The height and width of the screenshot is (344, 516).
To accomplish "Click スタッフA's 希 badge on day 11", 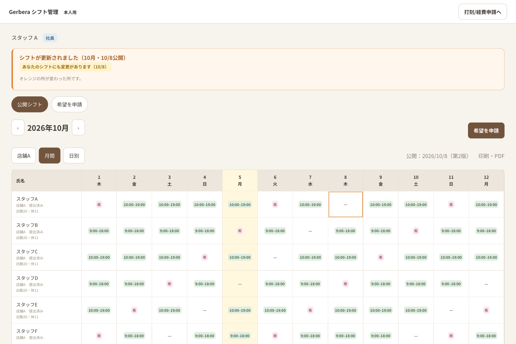I will (451, 205).
